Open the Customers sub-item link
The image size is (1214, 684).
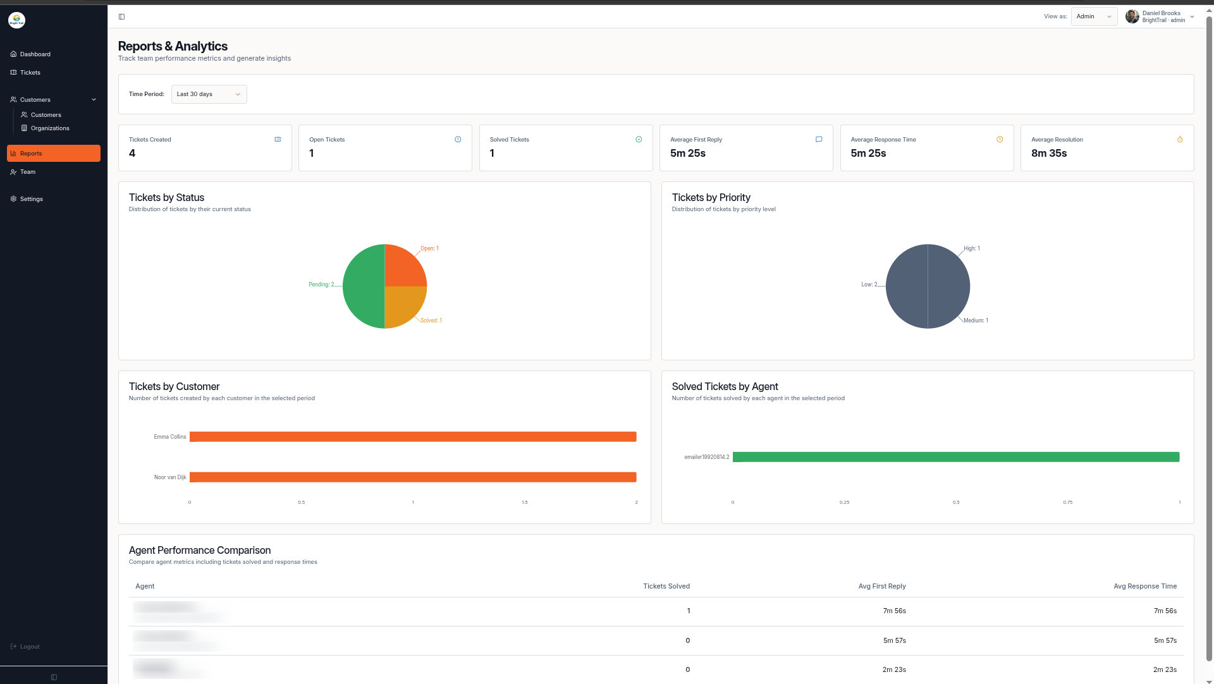(46, 115)
